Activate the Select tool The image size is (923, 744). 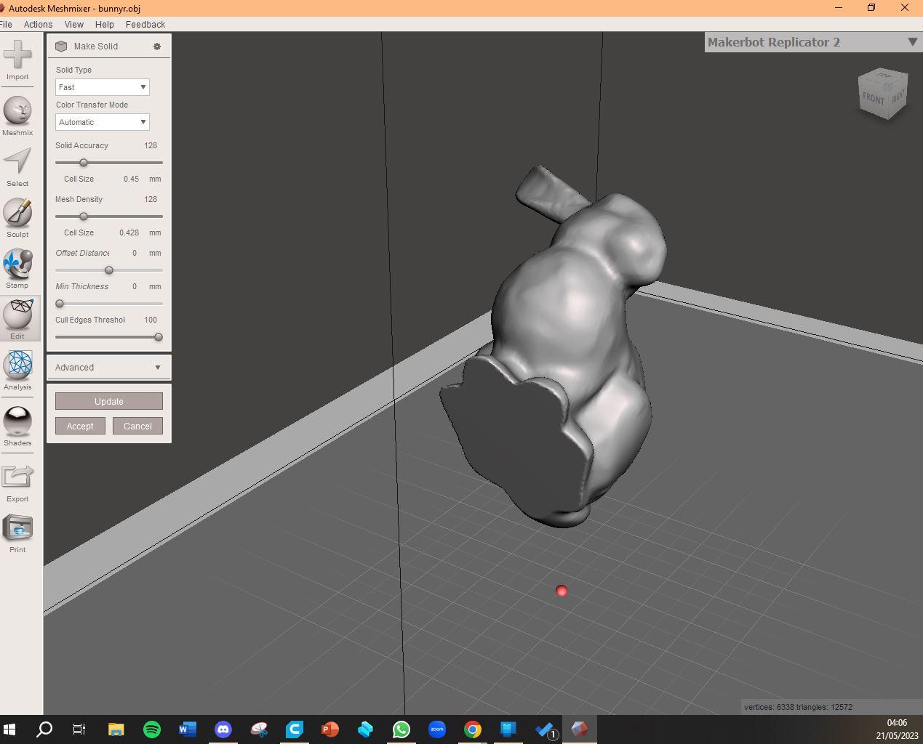(17, 167)
